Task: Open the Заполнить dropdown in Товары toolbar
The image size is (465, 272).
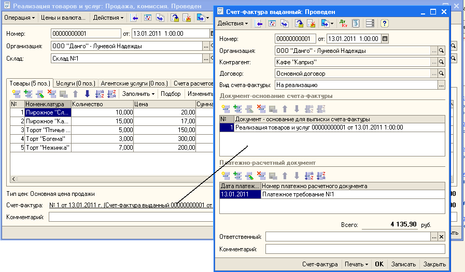Action: coord(138,94)
